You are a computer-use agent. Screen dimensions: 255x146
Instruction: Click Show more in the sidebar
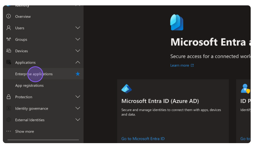(x=24, y=131)
